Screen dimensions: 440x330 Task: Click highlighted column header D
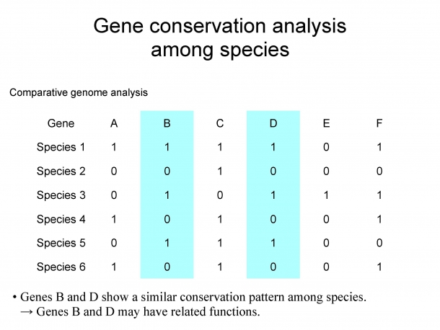click(273, 123)
